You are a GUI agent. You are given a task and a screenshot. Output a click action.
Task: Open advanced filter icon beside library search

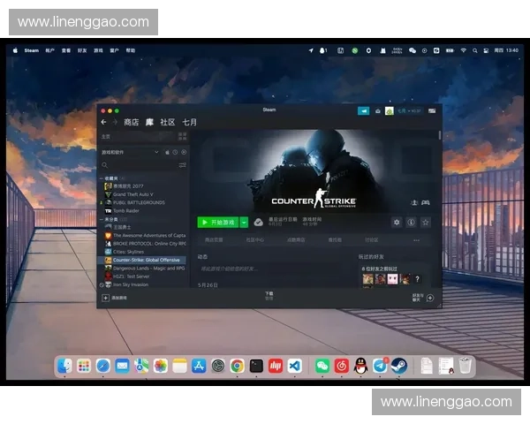pos(183,165)
